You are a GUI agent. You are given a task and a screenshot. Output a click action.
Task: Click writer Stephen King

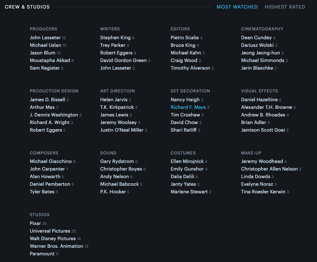(115, 38)
